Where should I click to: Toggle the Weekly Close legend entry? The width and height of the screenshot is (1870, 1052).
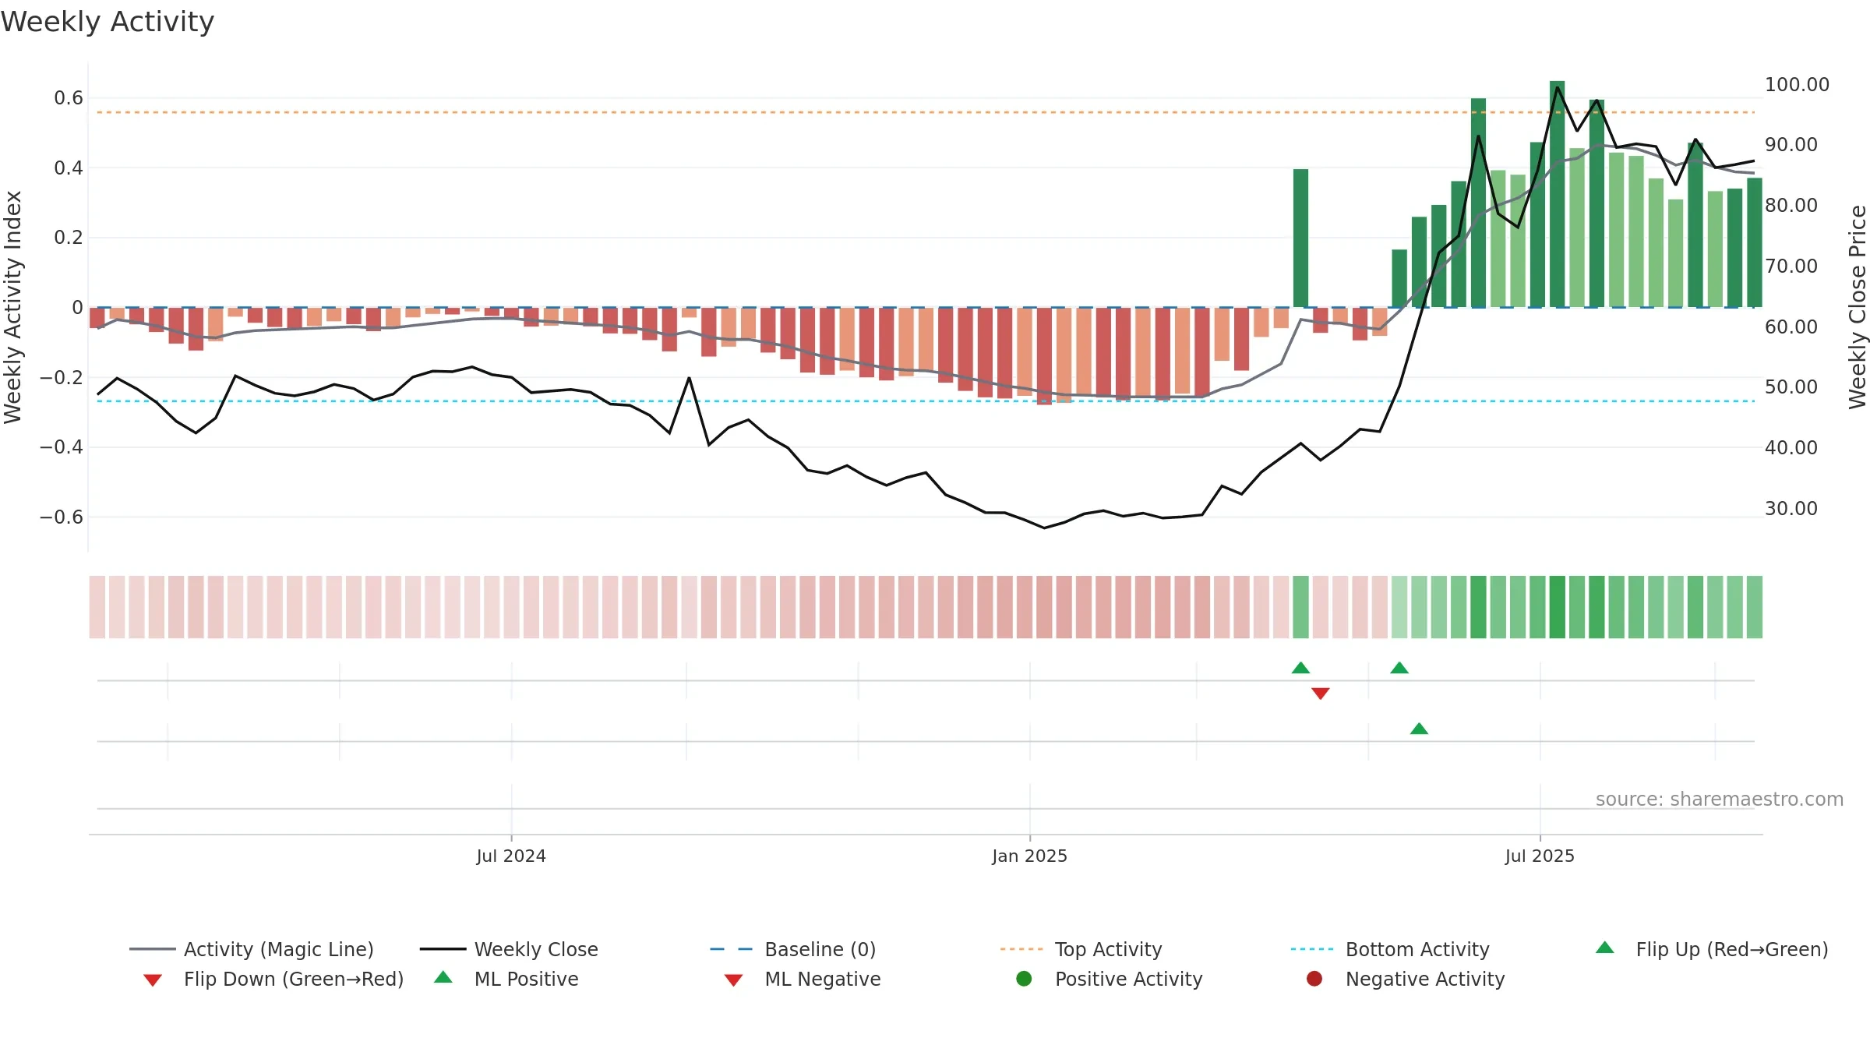509,949
